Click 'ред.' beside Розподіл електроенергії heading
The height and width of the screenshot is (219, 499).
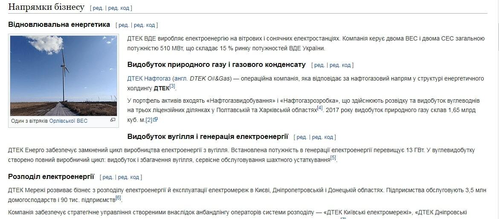(x=107, y=177)
